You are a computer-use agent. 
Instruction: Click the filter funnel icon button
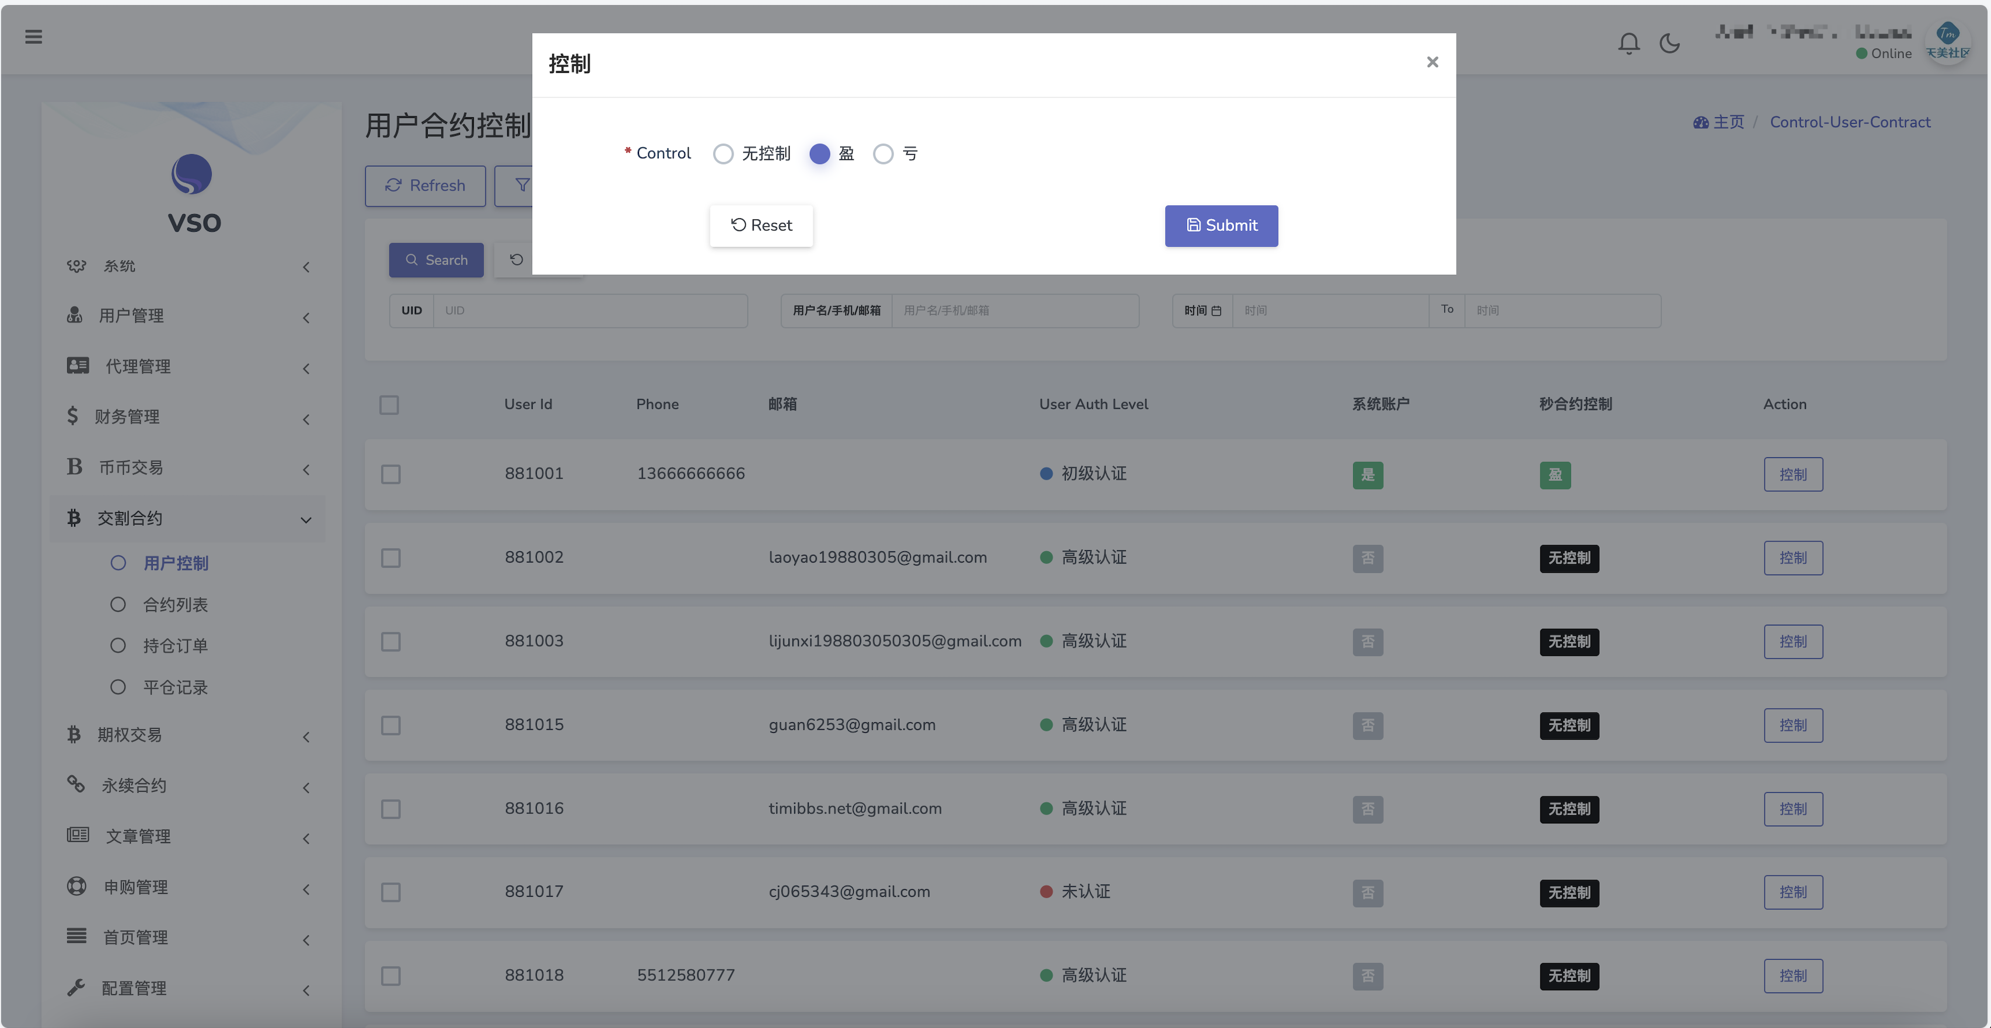point(522,186)
